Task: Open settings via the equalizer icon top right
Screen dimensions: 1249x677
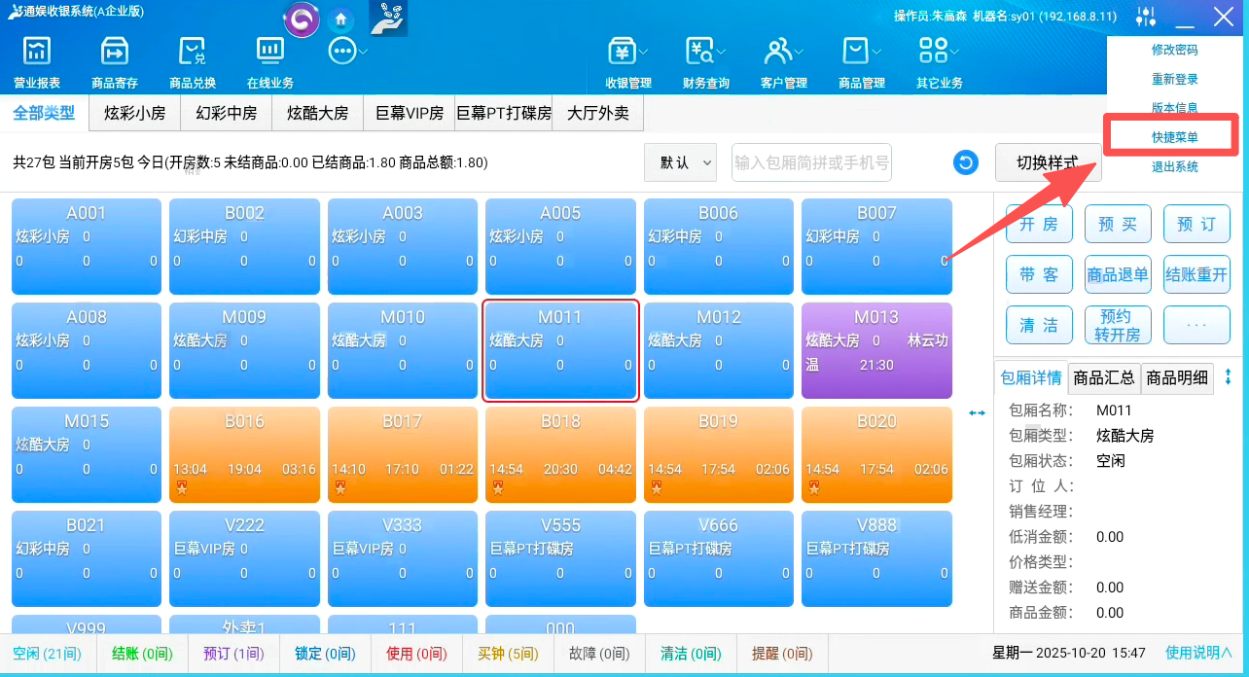Action: pos(1146,16)
